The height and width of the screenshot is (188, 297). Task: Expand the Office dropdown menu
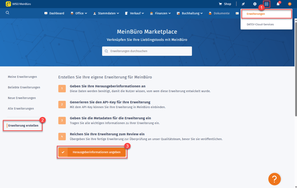point(79,13)
